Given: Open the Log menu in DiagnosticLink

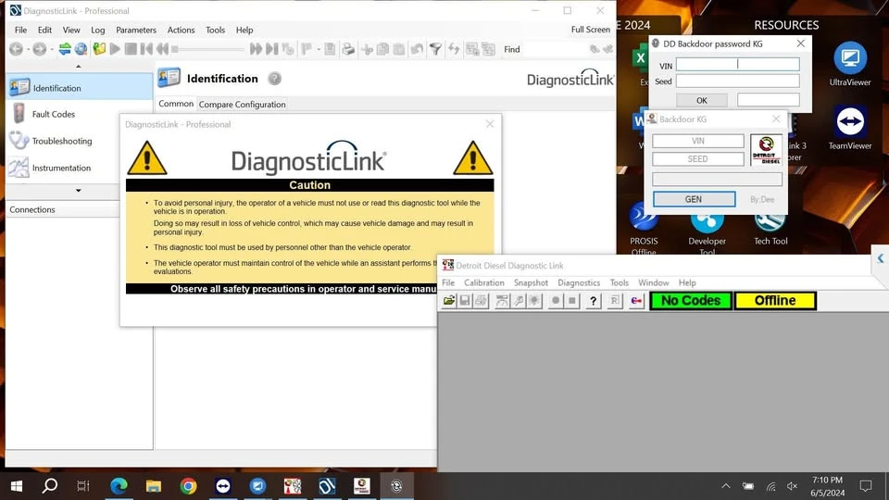Looking at the screenshot, I should click(98, 30).
